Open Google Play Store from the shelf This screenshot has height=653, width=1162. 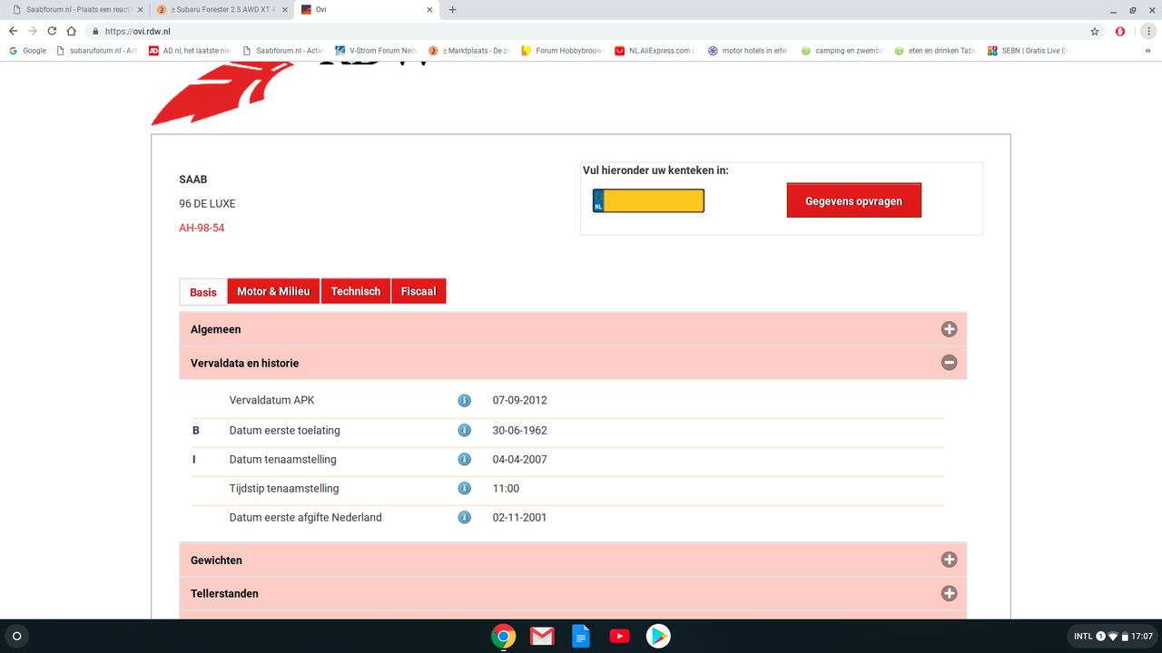pyautogui.click(x=658, y=636)
